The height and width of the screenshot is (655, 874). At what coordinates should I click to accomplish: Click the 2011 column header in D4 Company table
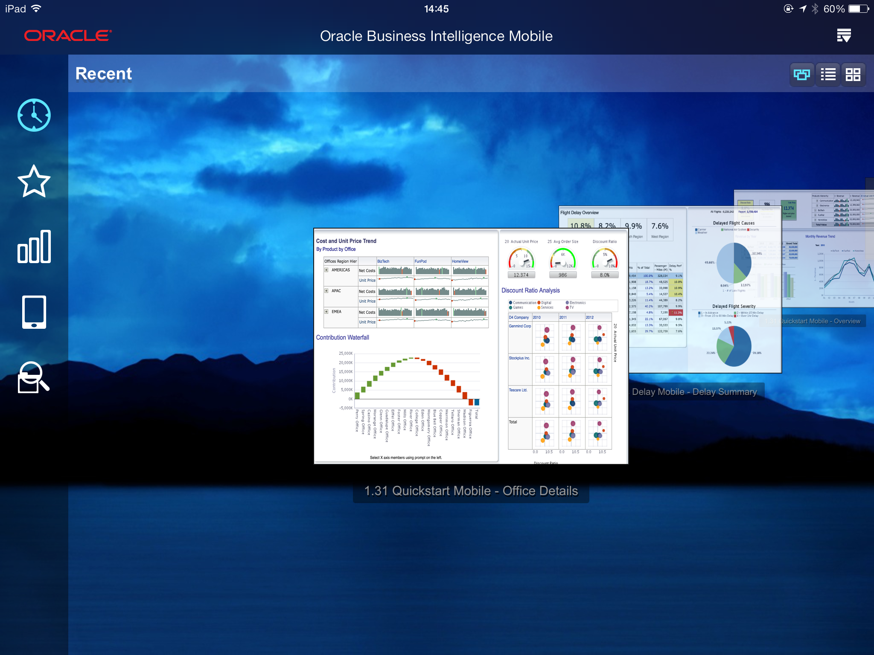click(563, 317)
